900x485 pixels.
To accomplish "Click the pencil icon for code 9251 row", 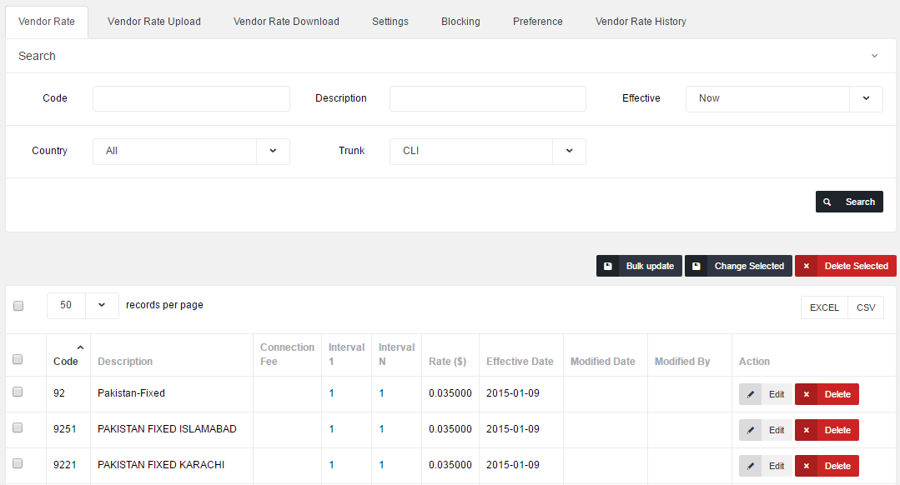I will click(x=751, y=430).
